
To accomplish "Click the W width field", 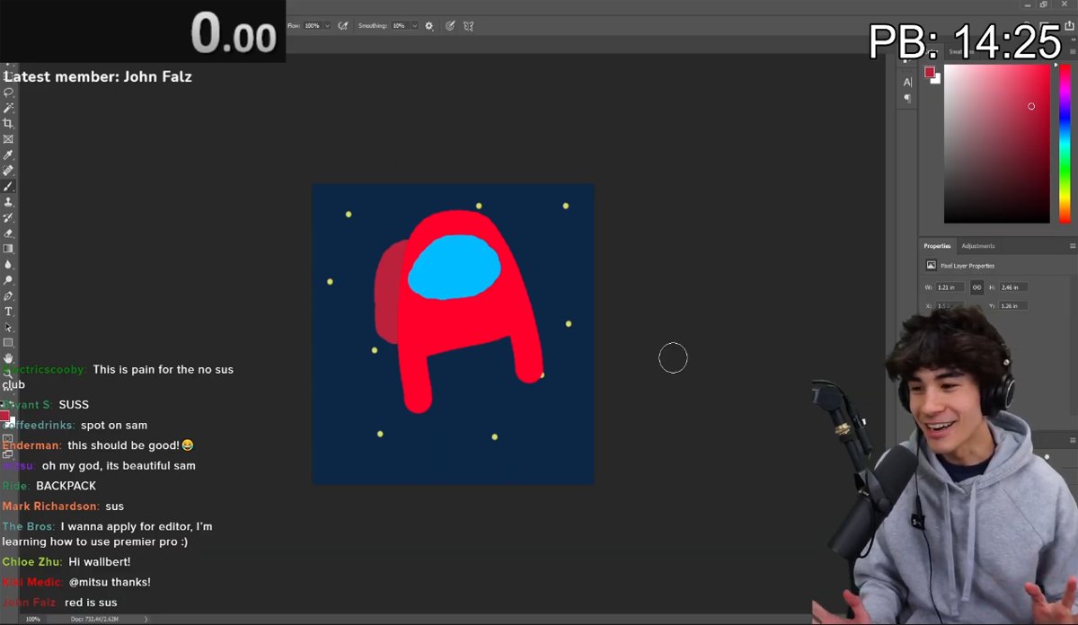I will coord(950,287).
